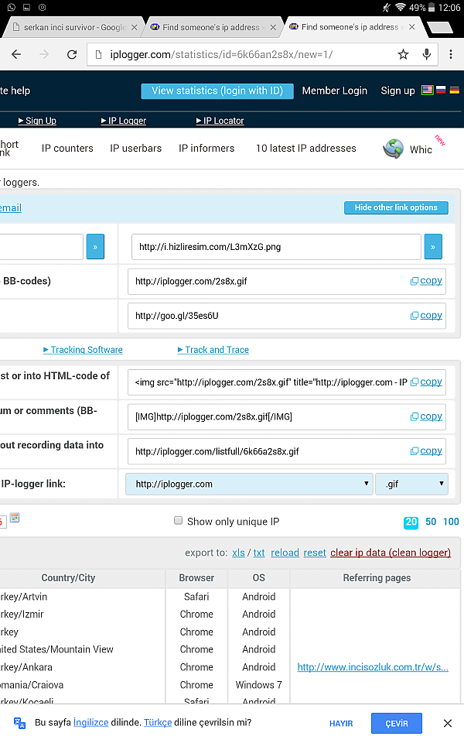464x743 pixels.
Task: Click the small calendar table icon
Action: (15, 518)
